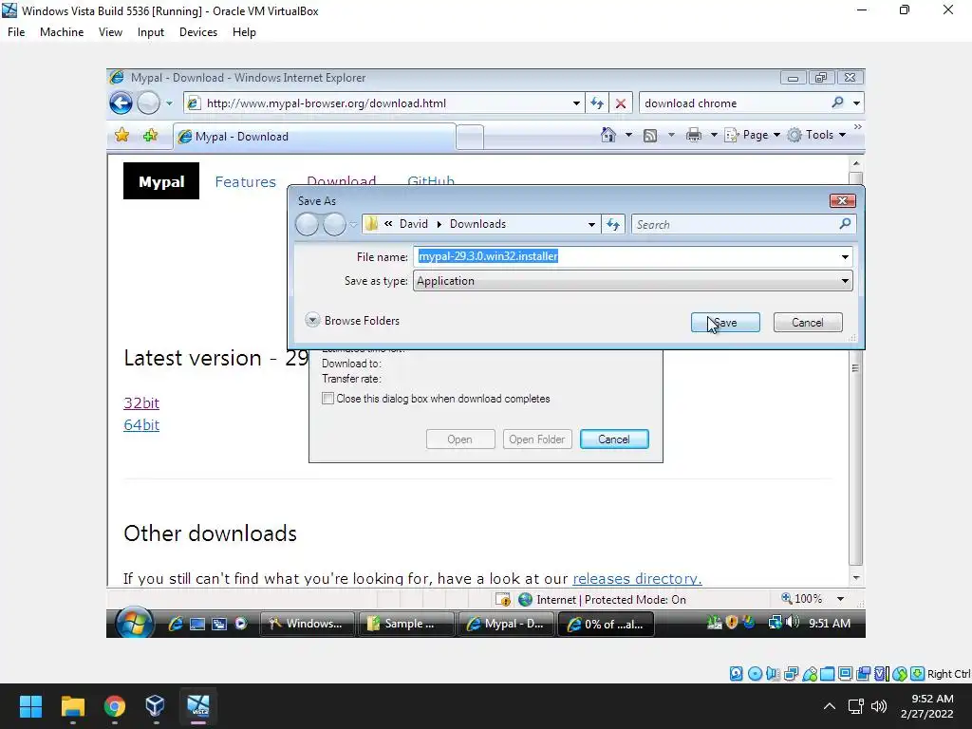Click Switch between windows quick launch icon
The height and width of the screenshot is (729, 972).
click(x=219, y=624)
